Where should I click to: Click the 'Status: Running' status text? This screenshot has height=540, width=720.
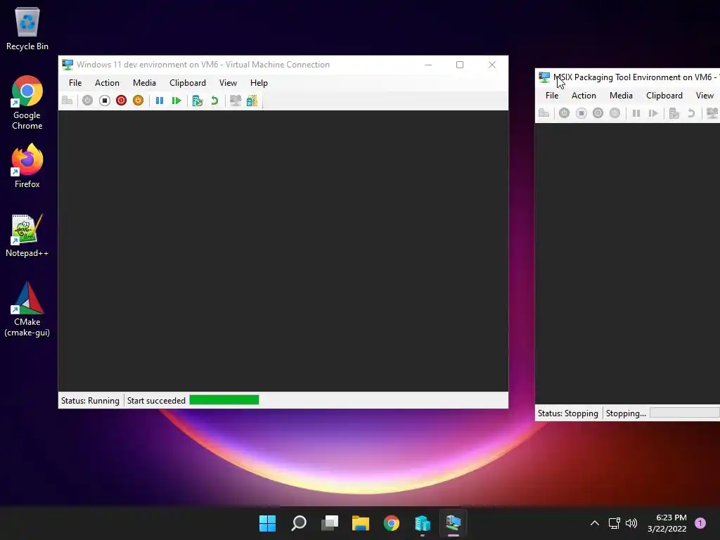point(90,400)
